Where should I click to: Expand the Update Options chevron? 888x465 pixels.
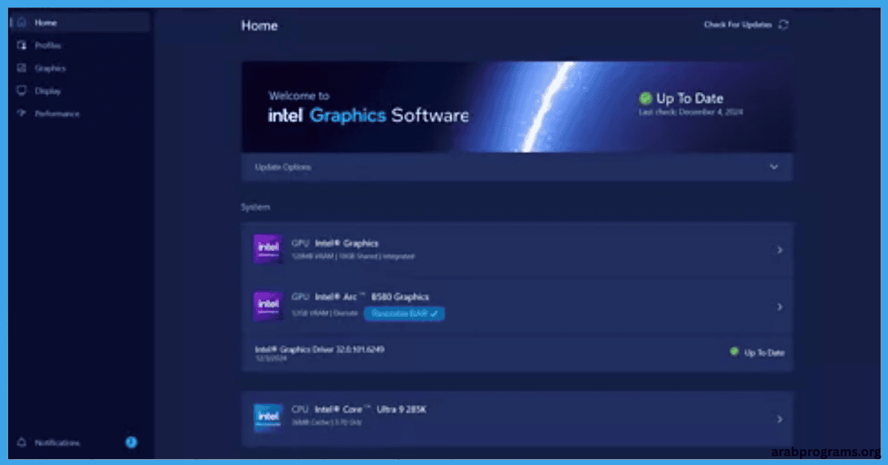774,167
